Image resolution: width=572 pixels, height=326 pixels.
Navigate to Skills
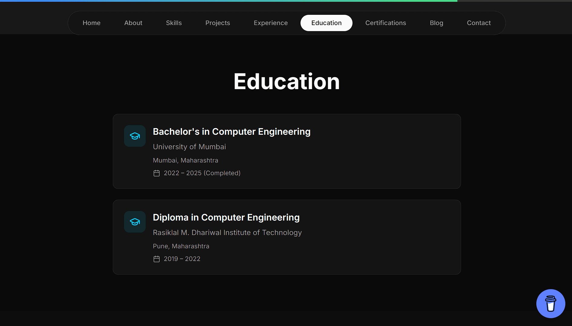click(174, 23)
